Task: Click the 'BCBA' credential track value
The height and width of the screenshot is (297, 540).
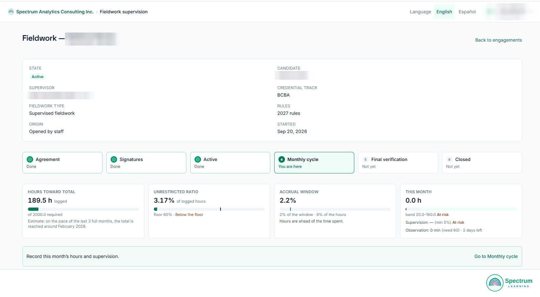Action: tap(283, 95)
